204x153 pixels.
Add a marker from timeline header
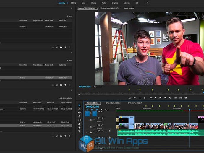click(102, 110)
